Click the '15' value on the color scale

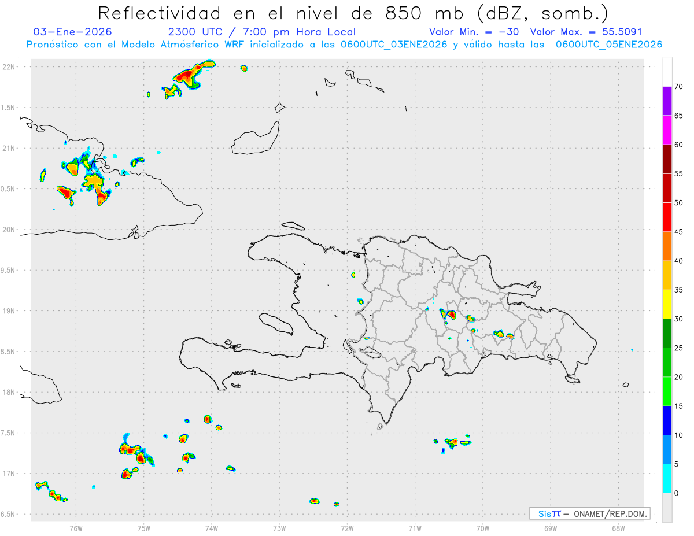click(678, 406)
